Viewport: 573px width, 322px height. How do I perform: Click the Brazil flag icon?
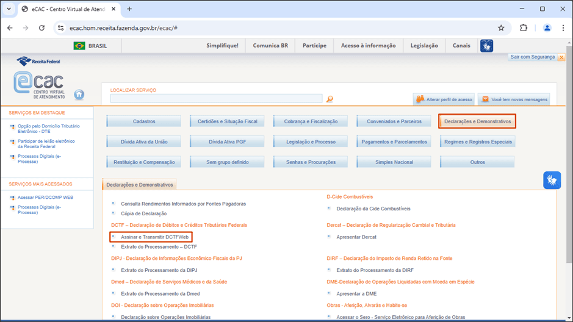(79, 46)
